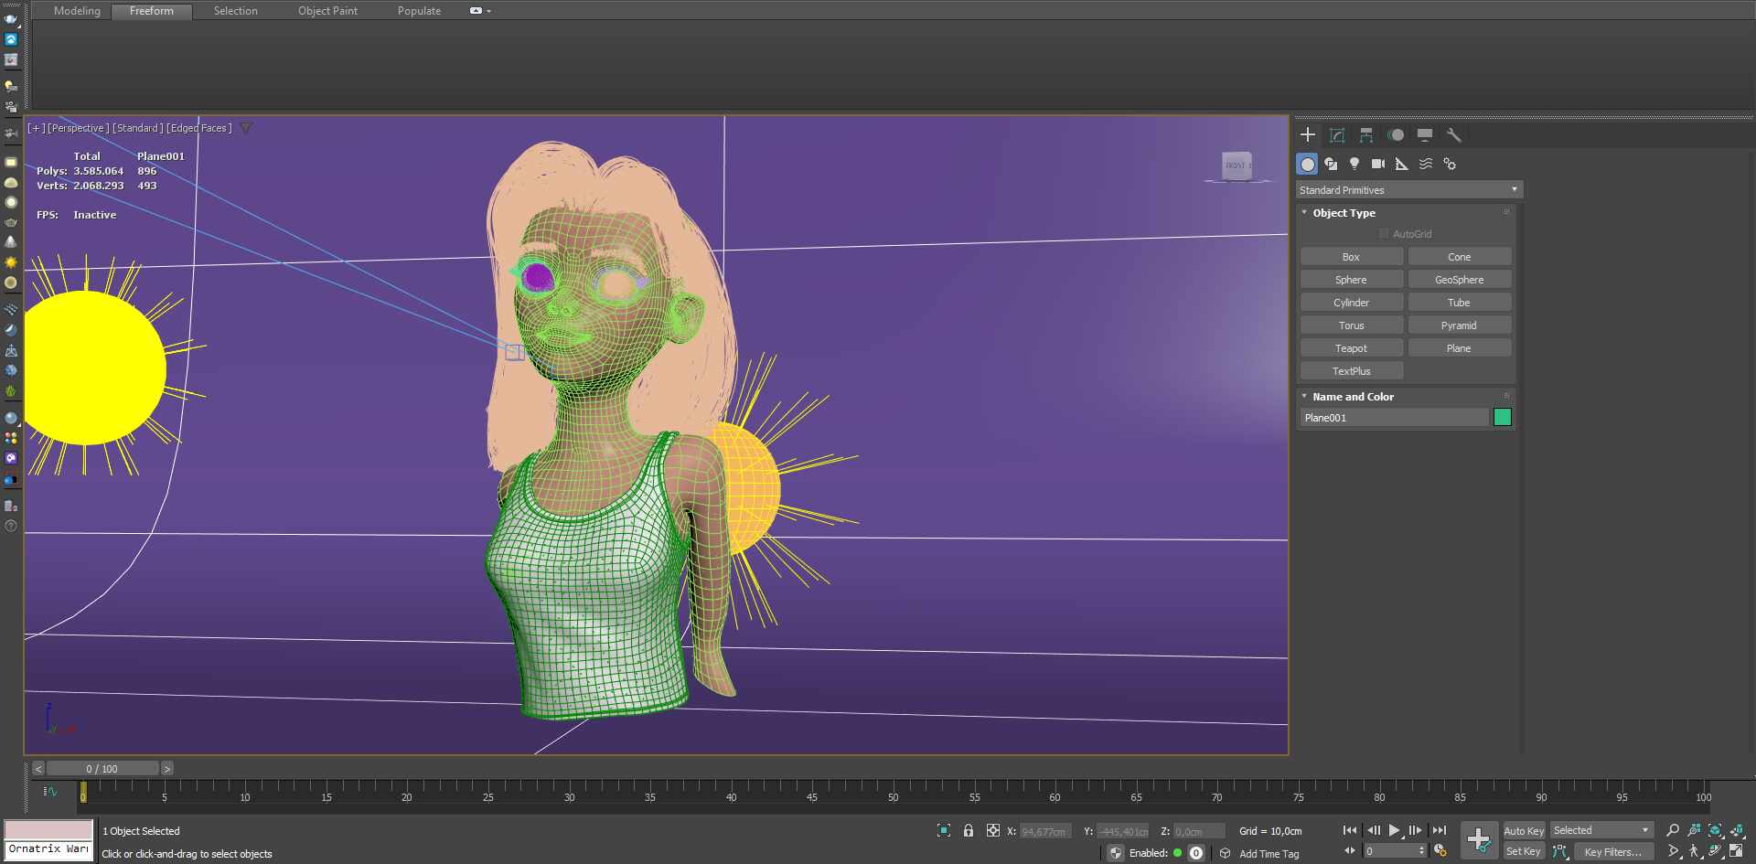This screenshot has width=1756, height=864.
Task: Open the Standard Primitives dropdown
Action: [1409, 190]
